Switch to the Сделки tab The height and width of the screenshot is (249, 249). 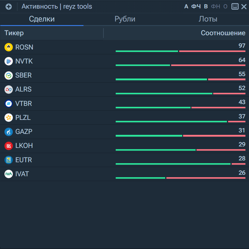pyautogui.click(x=42, y=19)
